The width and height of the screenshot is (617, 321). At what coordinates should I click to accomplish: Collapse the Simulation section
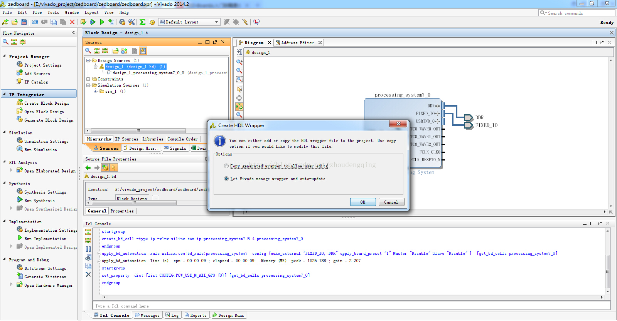tap(4, 132)
